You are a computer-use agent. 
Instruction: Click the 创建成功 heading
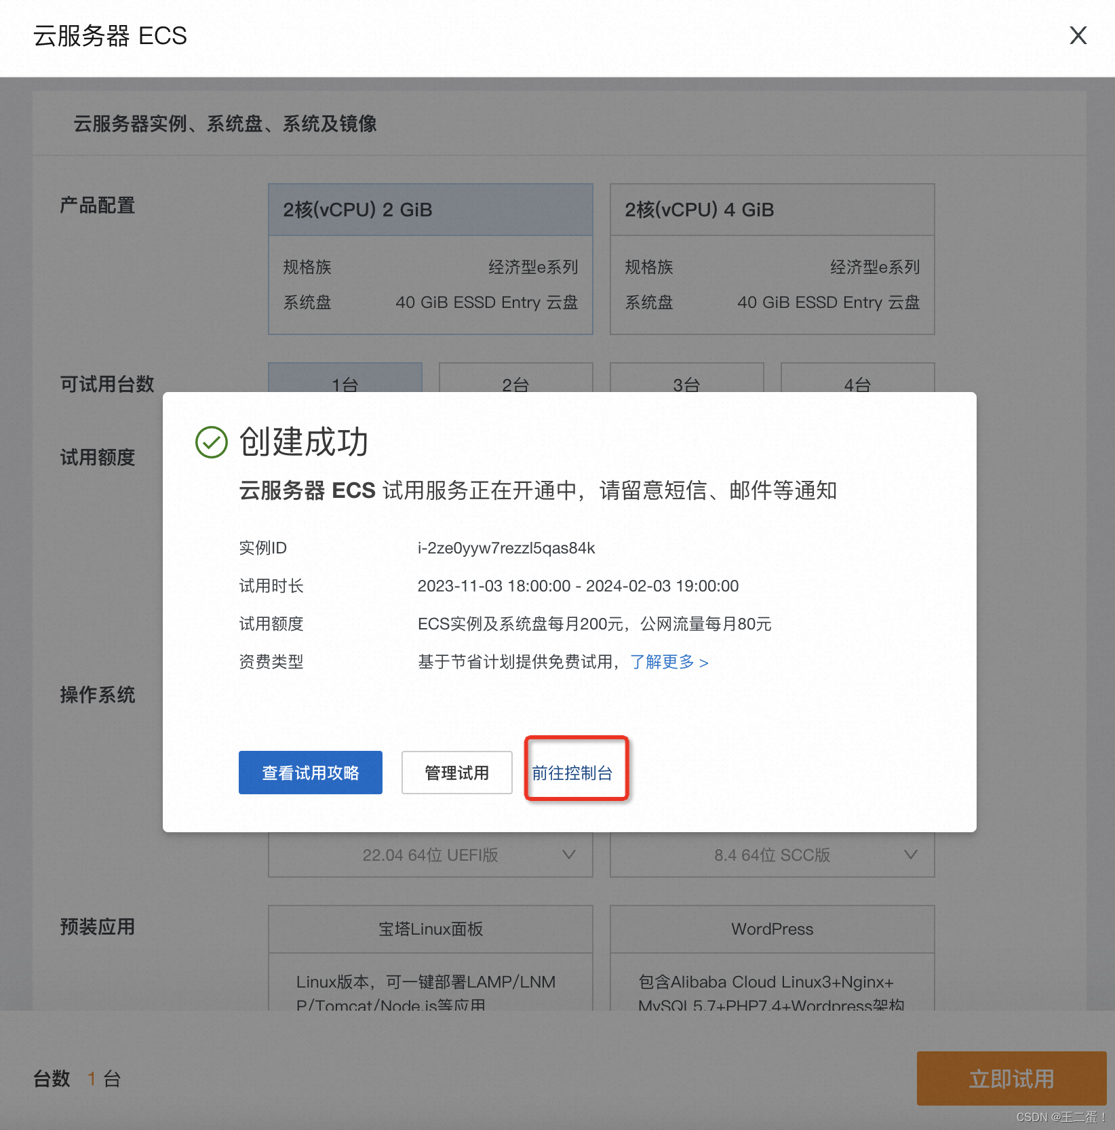tap(304, 442)
